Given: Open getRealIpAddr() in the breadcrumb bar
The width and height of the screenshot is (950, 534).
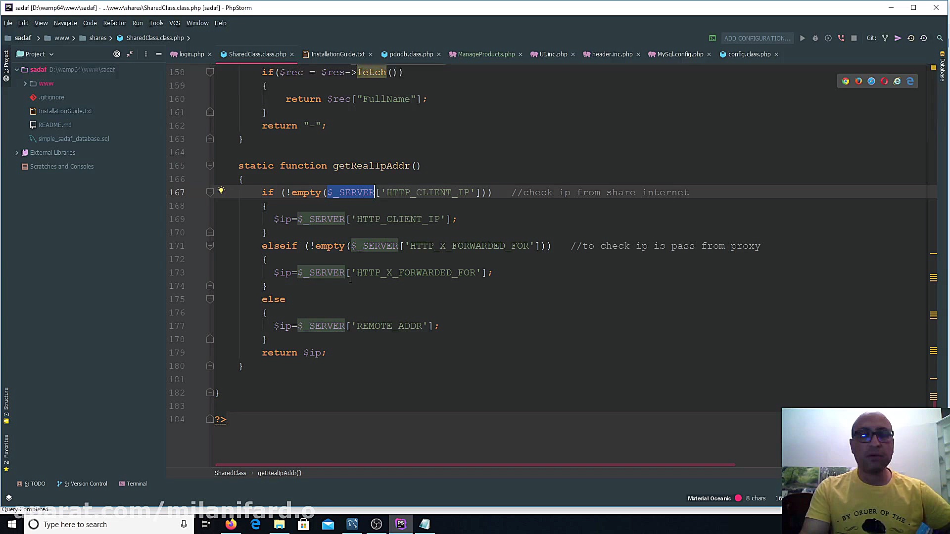Looking at the screenshot, I should [x=280, y=473].
